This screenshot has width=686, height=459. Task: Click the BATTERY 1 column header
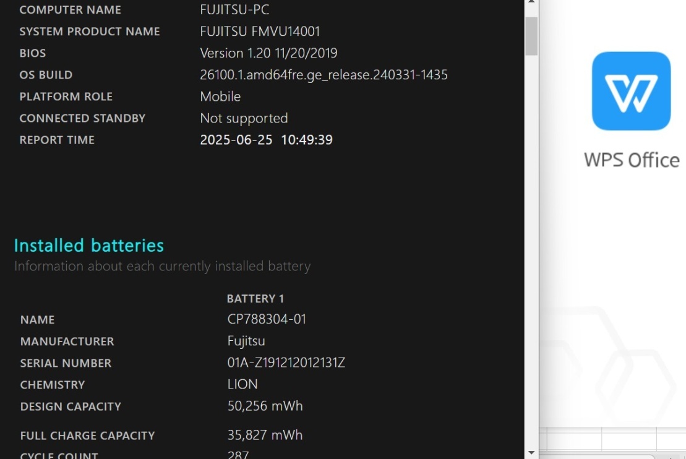(x=255, y=299)
